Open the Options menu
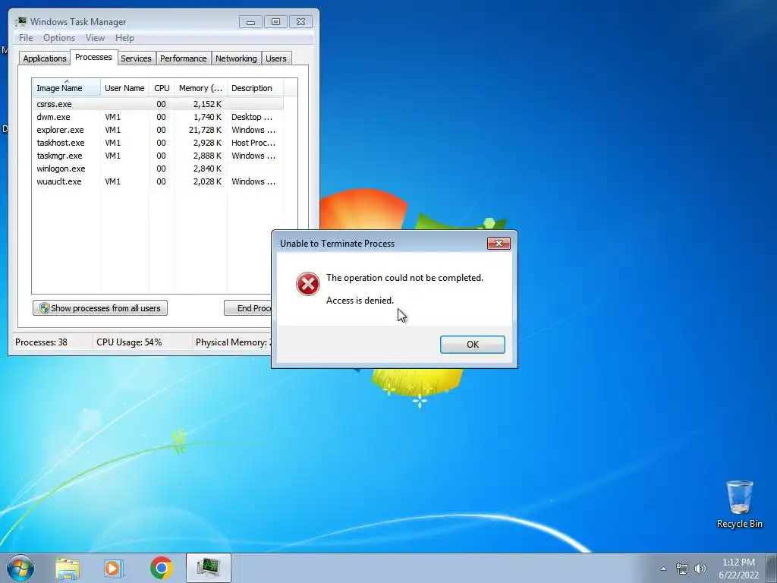The height and width of the screenshot is (583, 777). pyautogui.click(x=59, y=38)
